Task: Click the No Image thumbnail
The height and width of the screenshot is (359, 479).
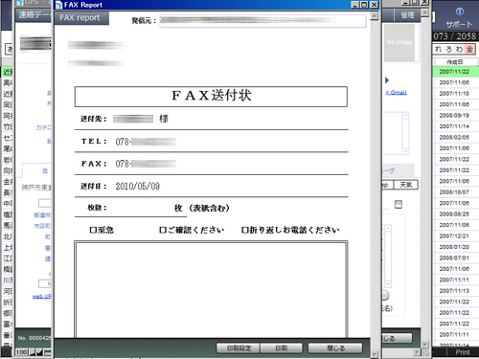Action: point(399,42)
